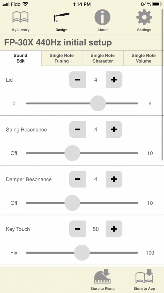Increase the Lid value with plus

[x=114, y=79]
